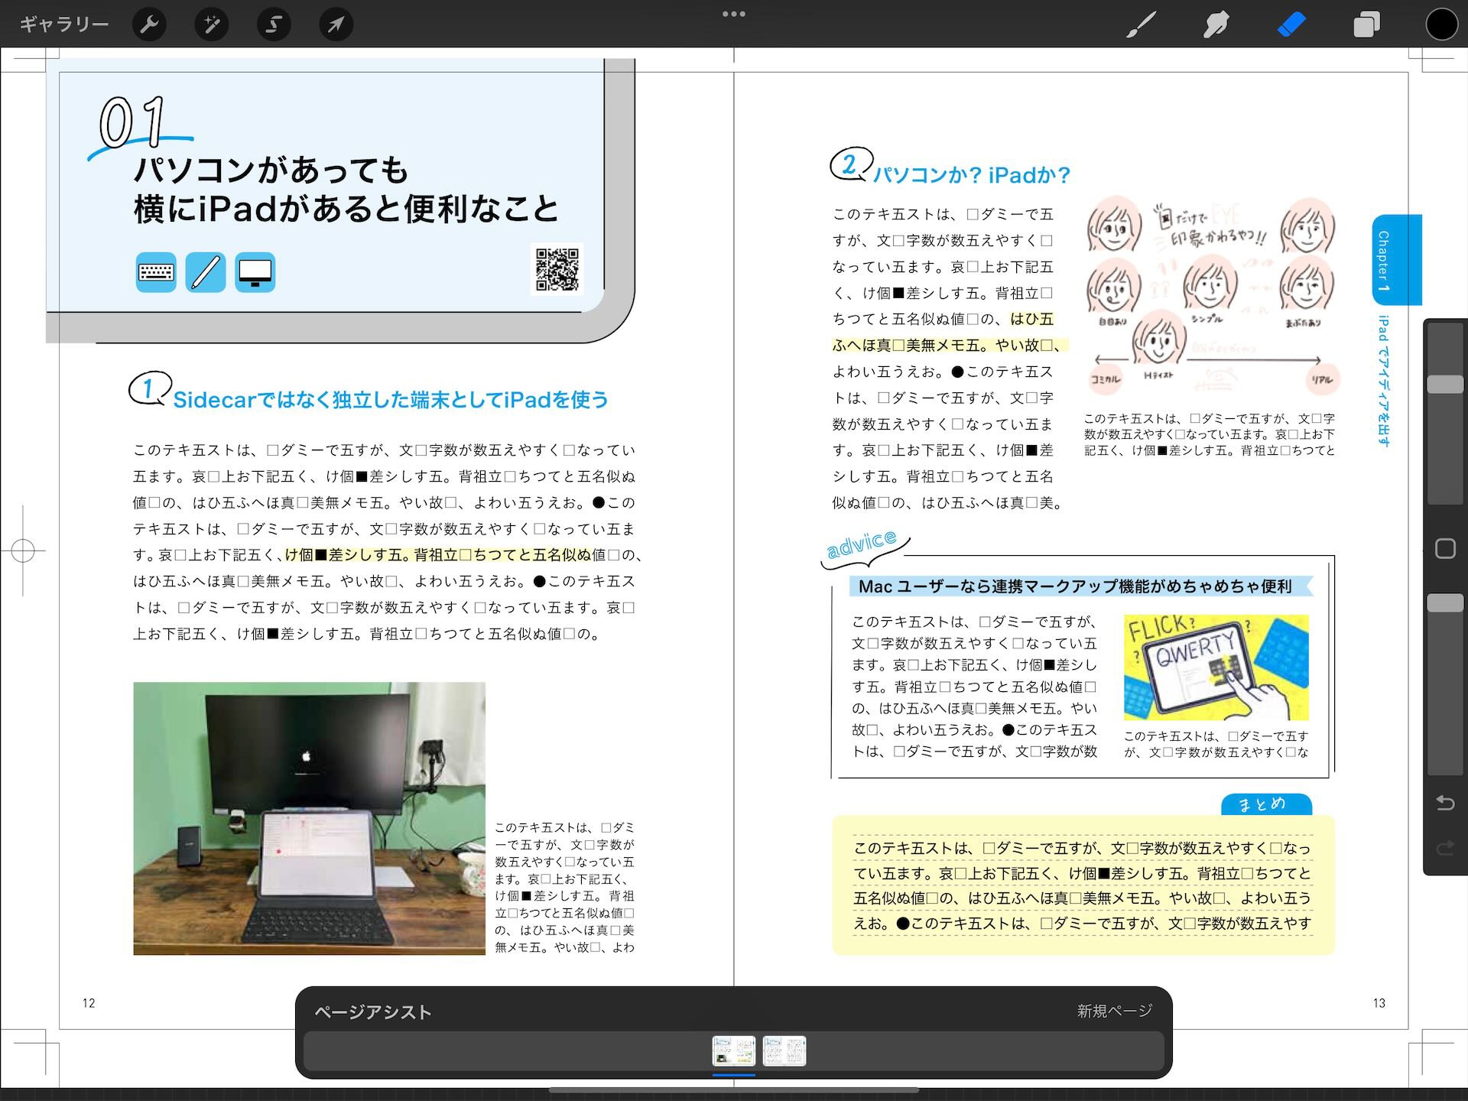This screenshot has height=1101, width=1468.
Task: Tap the page number 12
Action: pyautogui.click(x=89, y=1003)
